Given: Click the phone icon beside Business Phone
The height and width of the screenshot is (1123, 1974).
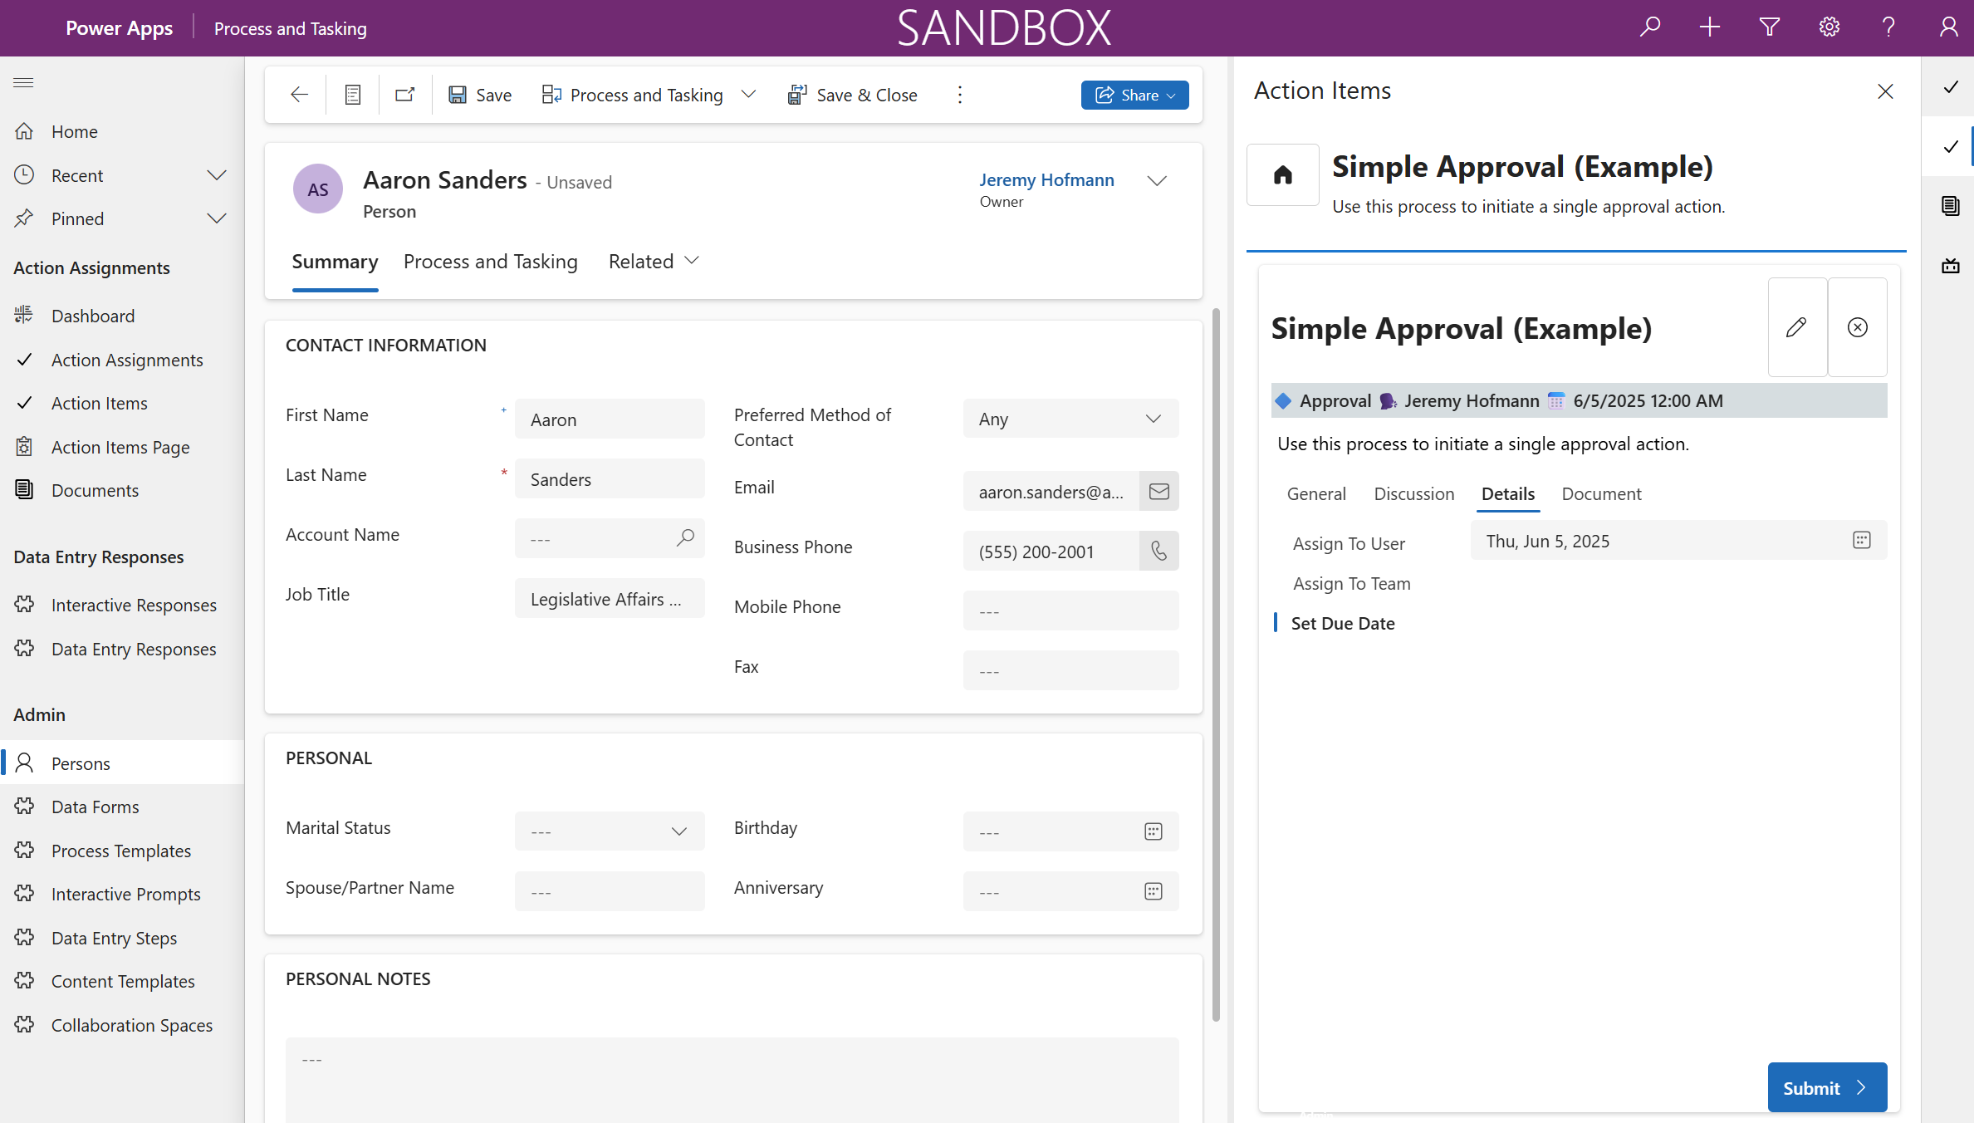Looking at the screenshot, I should 1158,552.
